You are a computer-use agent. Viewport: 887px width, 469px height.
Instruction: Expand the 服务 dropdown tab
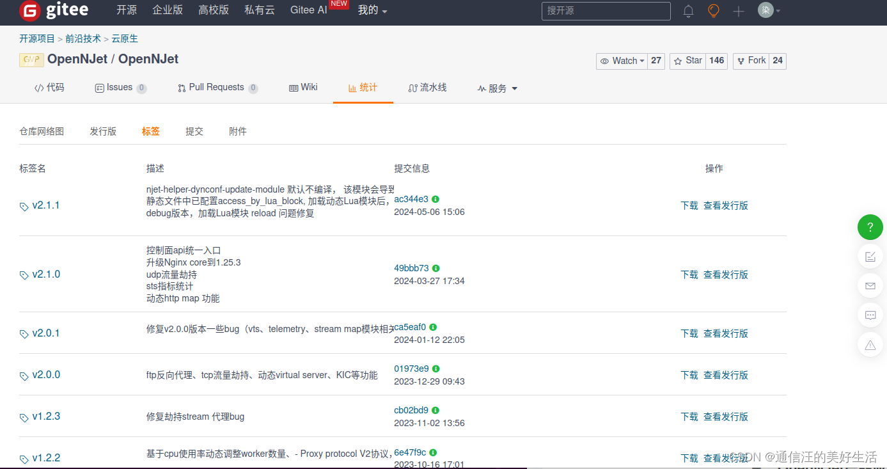pos(497,88)
